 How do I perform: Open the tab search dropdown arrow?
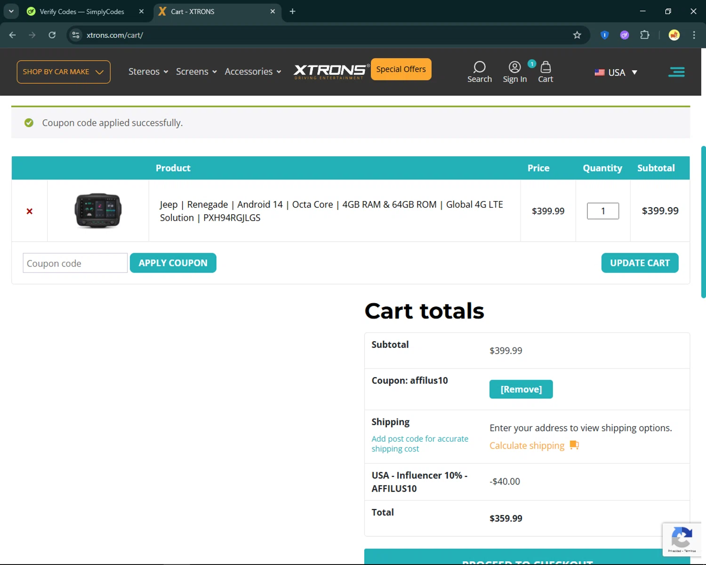(11, 11)
